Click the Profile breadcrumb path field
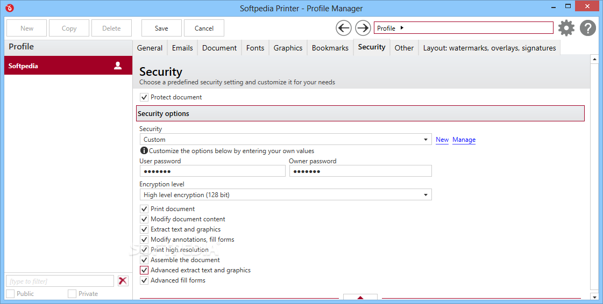 pyautogui.click(x=463, y=27)
